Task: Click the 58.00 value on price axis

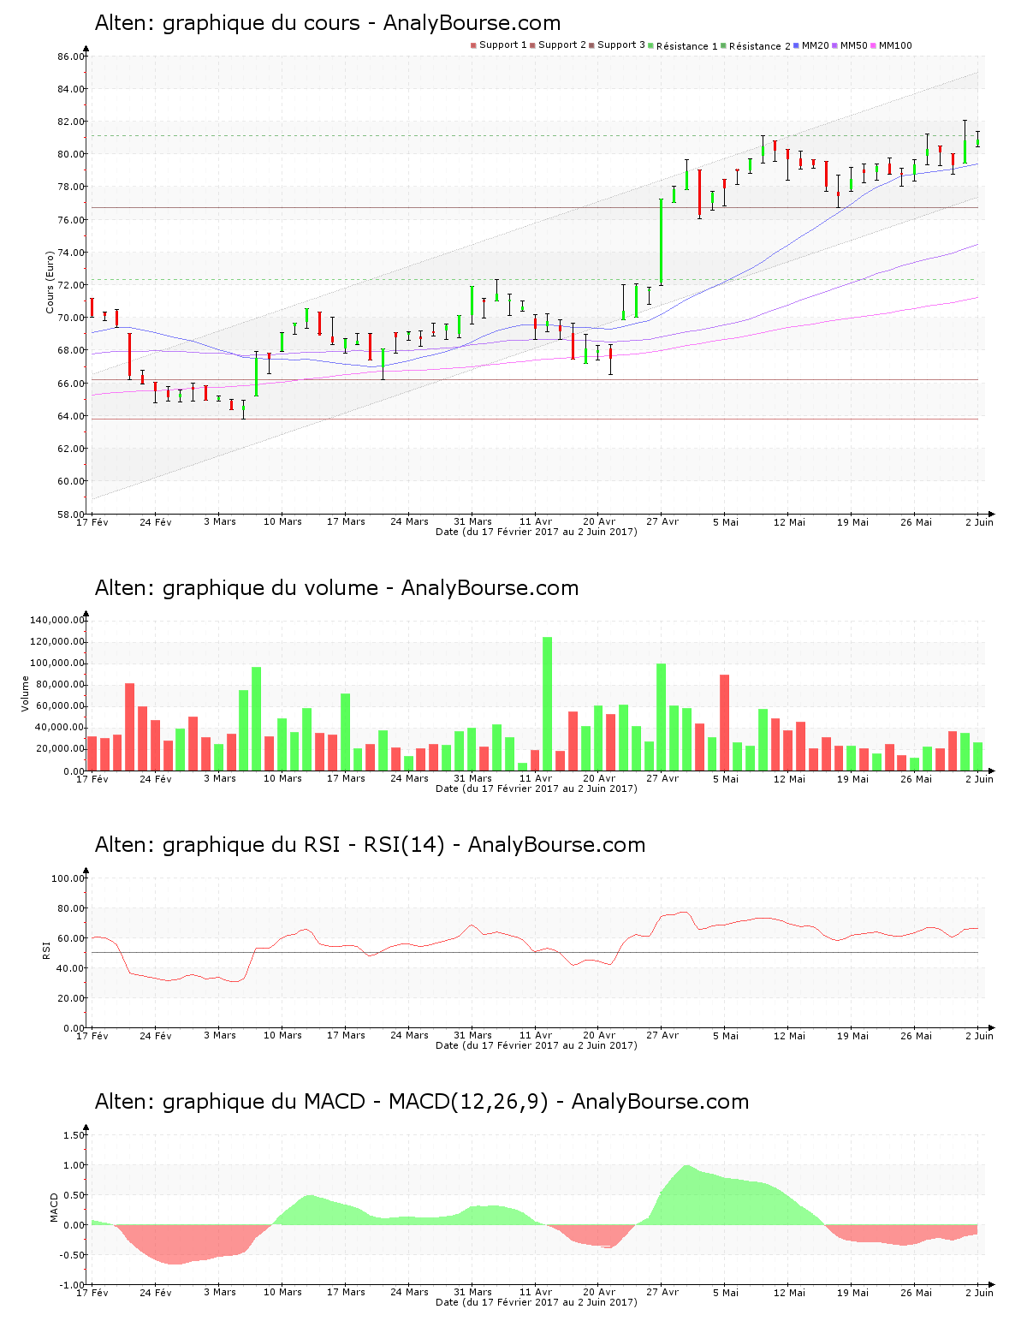Action: [71, 515]
